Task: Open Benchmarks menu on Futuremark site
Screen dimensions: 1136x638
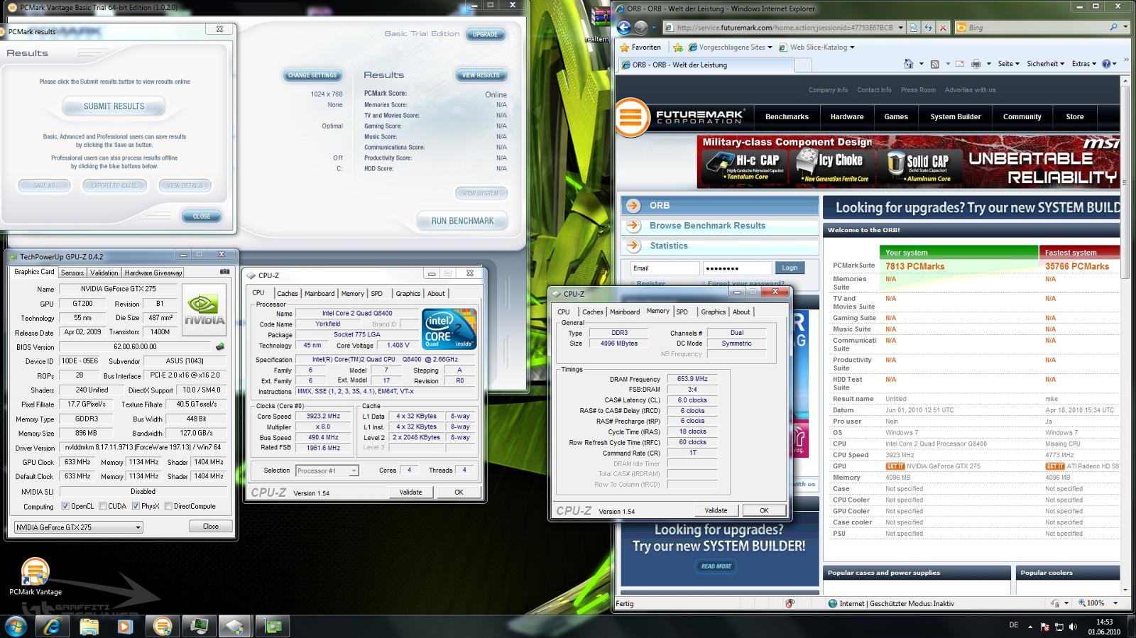Action: click(x=787, y=117)
